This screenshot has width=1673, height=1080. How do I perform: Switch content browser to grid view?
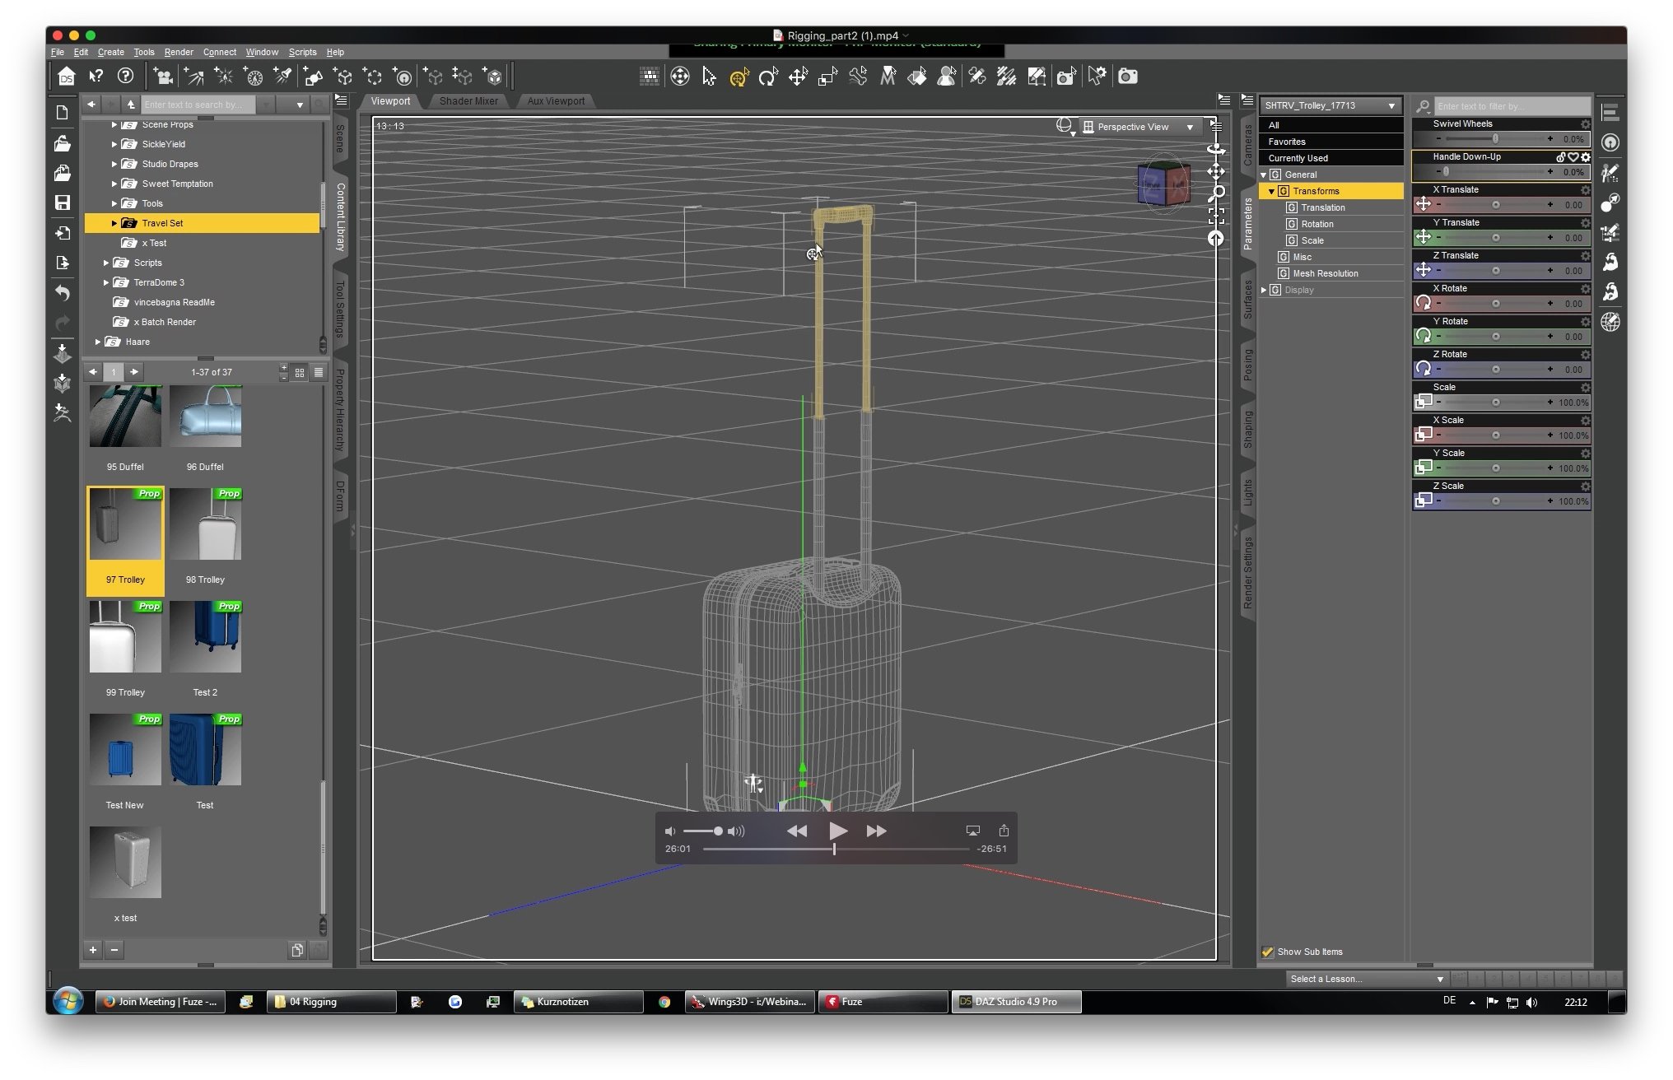coord(300,373)
